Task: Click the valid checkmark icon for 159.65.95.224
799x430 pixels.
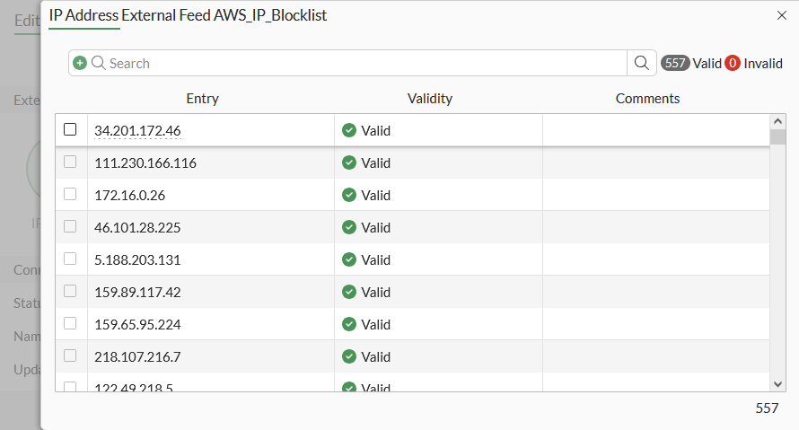Action: coord(349,324)
